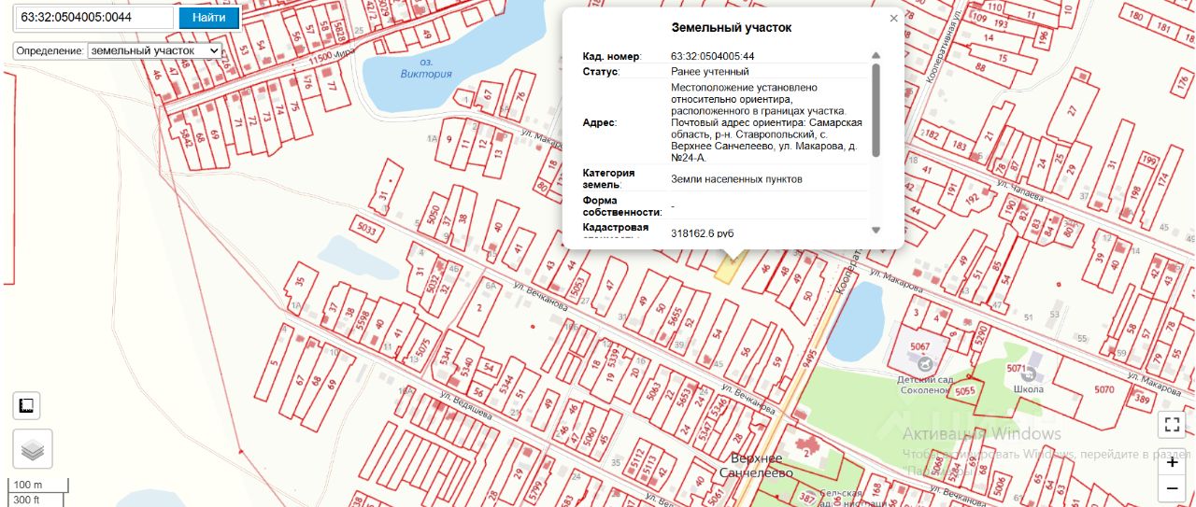
Task: Switch map to fullscreen mode
Action: (x=1172, y=425)
